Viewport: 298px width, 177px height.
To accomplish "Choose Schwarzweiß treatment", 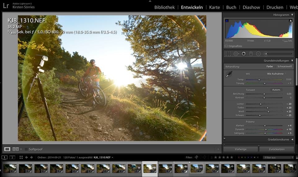I will pyautogui.click(x=285, y=66).
